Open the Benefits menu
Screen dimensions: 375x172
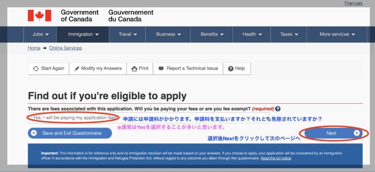[212, 34]
